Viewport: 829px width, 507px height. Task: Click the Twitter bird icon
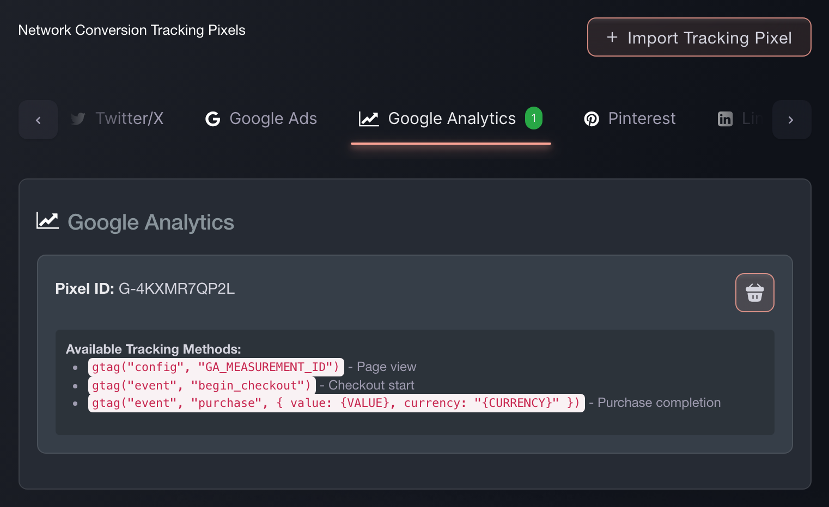tap(78, 119)
